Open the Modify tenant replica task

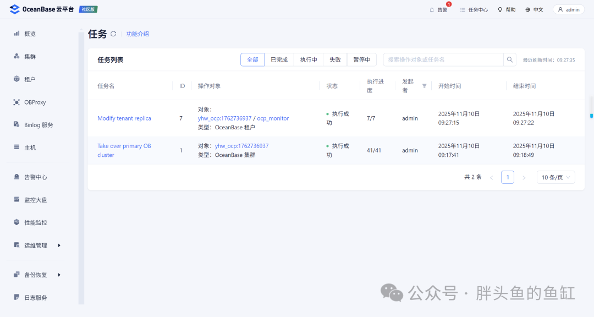tap(124, 118)
